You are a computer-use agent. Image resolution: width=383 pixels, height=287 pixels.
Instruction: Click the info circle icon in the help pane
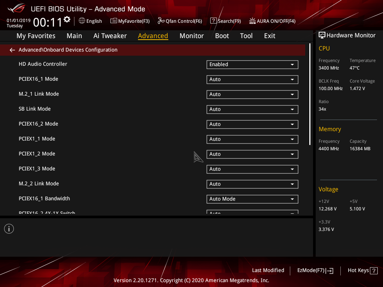pyautogui.click(x=9, y=229)
